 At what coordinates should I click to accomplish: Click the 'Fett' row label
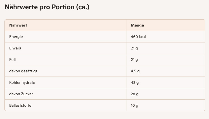(13, 60)
